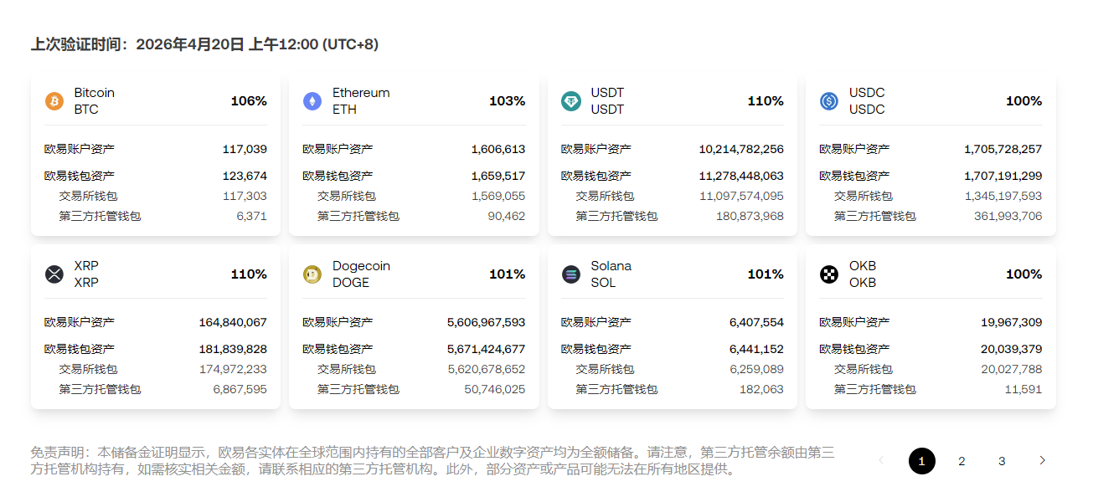1093x497 pixels.
Task: Click Dogecoin wallet assets value 5,671,424,677
Action: point(487,349)
